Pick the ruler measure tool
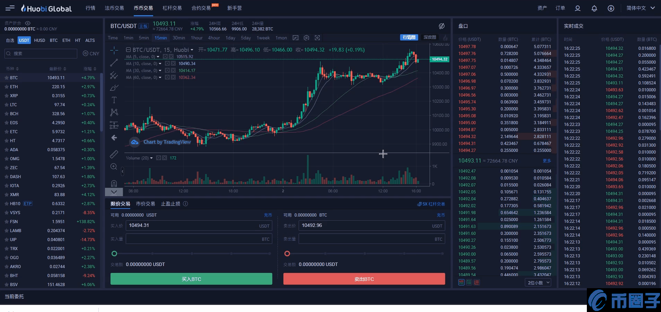This screenshot has width=661, height=312. [114, 154]
